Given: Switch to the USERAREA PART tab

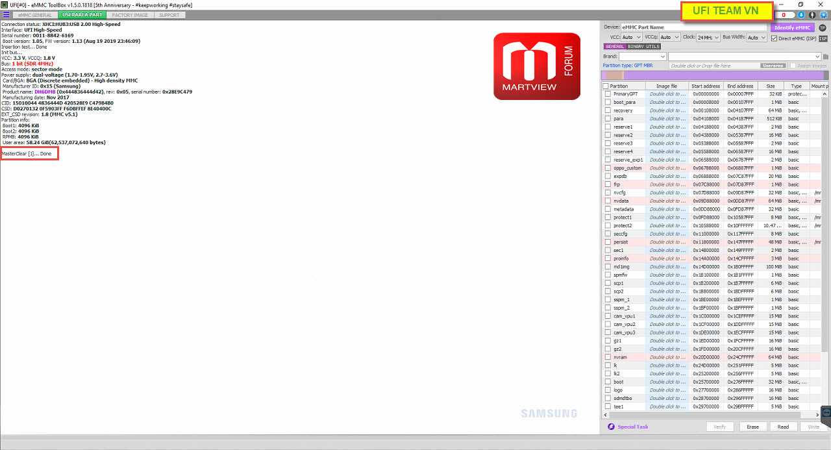Looking at the screenshot, I should click(82, 14).
